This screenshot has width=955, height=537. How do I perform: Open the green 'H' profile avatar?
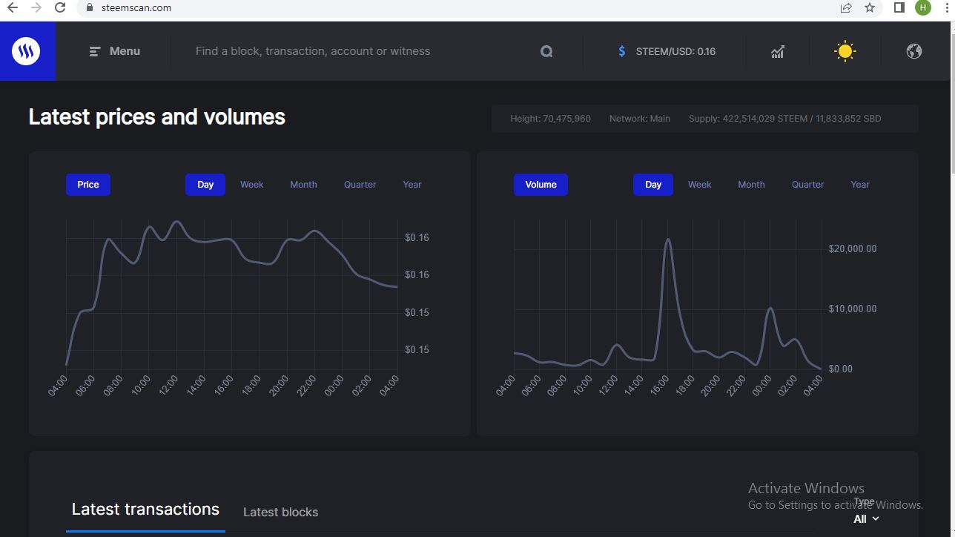[923, 7]
